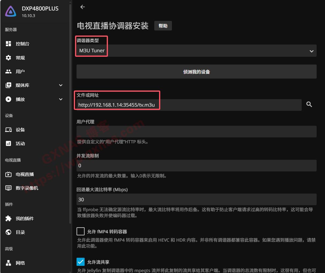Open the 调谐器类型 M3U Tuner dropdown
Viewport: 325px width, 273px height.
[196, 51]
